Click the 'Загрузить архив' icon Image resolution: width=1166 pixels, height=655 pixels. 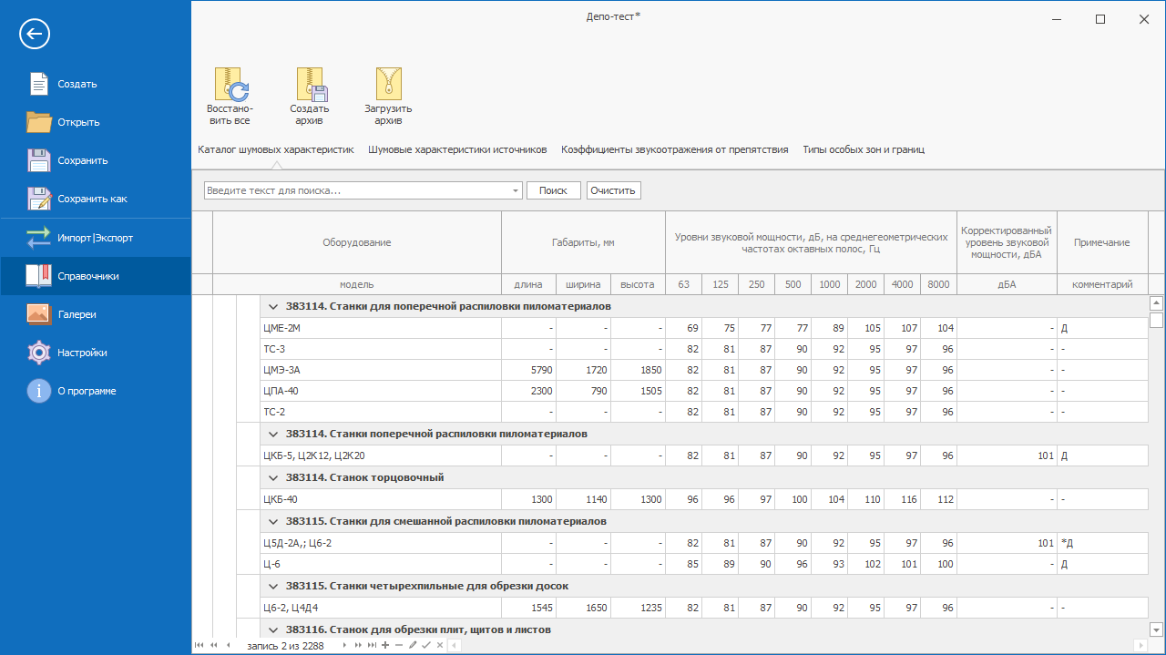389,84
